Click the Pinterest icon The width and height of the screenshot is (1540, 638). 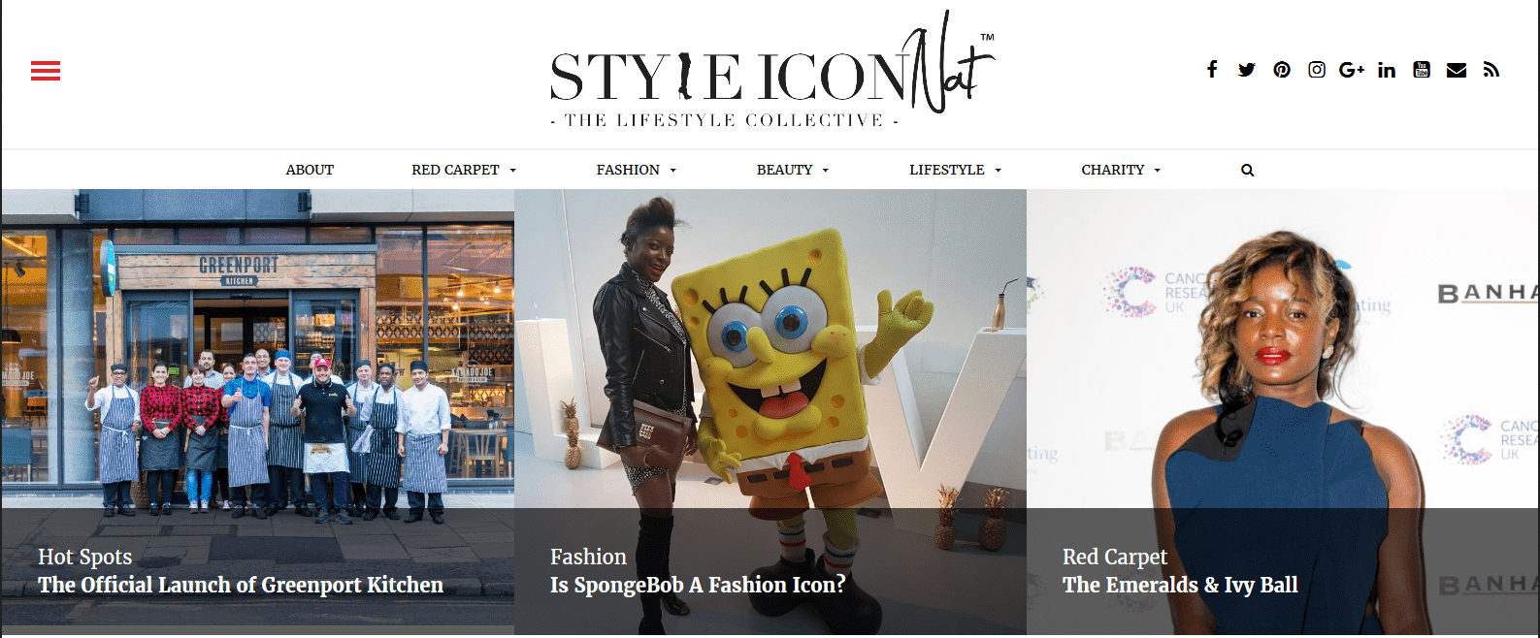[1282, 70]
